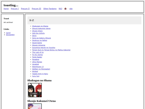Image resolution: width=145 pixels, height=109 pixels.
Task: Open the Precure II section
Action: [25, 9]
